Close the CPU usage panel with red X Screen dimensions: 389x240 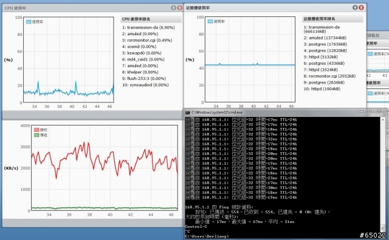(180, 8)
